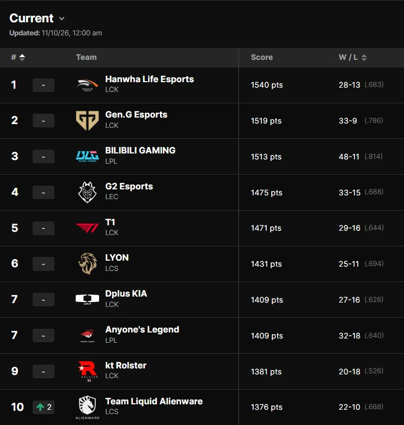Viewport: 404px width, 425px height.
Task: Open the Hanwha Life Esports team link
Action: 149,79
